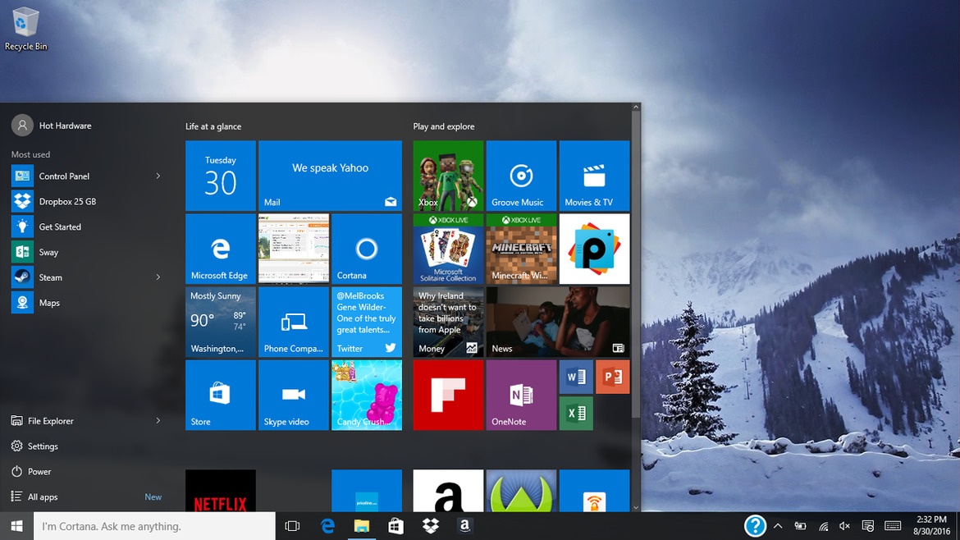The image size is (960, 540).
Task: Open the network tray icon
Action: [824, 526]
